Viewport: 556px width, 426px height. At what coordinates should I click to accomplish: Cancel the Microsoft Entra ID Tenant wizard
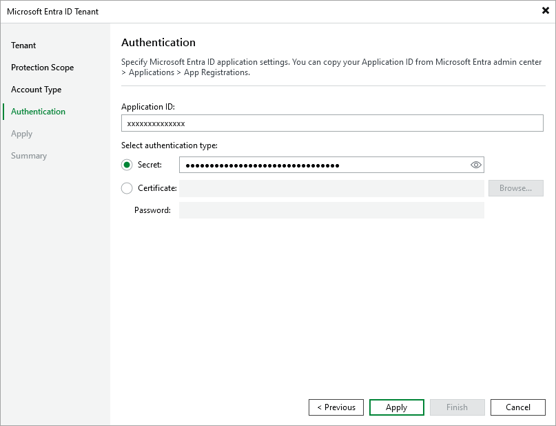click(x=517, y=407)
